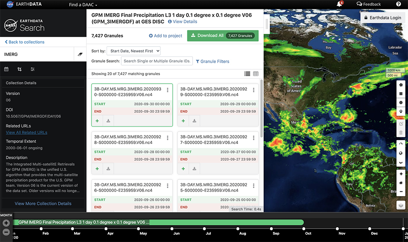Zoom in on the map
The image size is (408, 242).
click(x=401, y=174)
